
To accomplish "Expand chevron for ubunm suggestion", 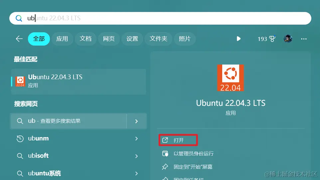I will pyautogui.click(x=136, y=138).
